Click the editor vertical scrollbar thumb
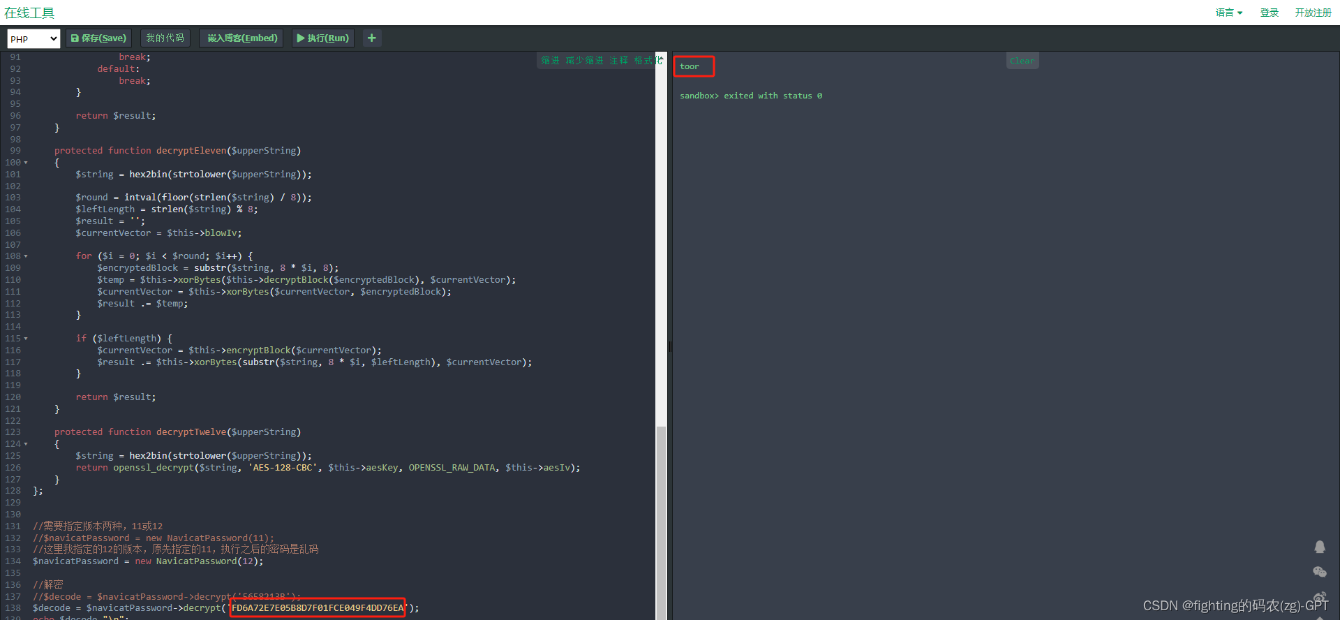 pyautogui.click(x=661, y=522)
